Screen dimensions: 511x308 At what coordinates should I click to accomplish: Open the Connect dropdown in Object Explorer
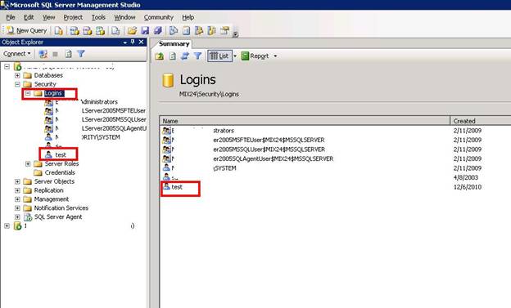tap(17, 54)
